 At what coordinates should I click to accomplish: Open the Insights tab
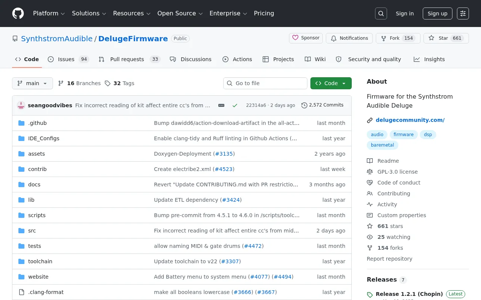pyautogui.click(x=429, y=59)
